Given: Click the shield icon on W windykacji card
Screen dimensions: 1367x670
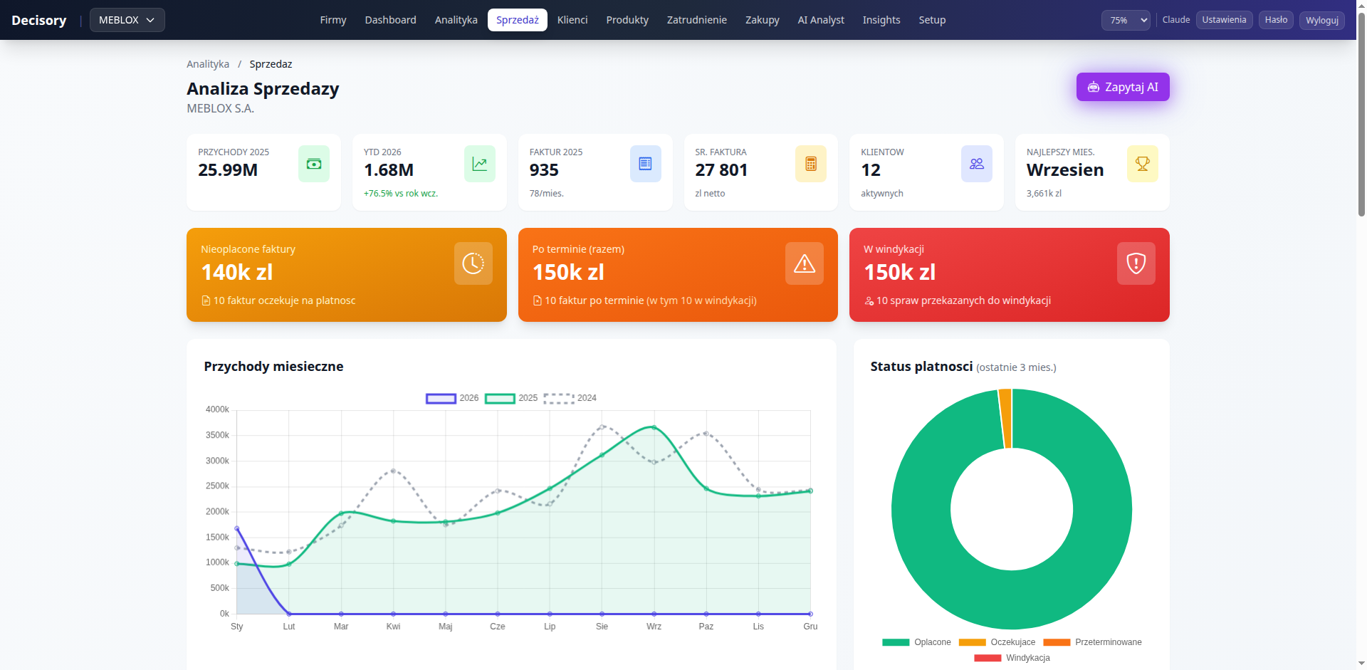Looking at the screenshot, I should coord(1136,263).
